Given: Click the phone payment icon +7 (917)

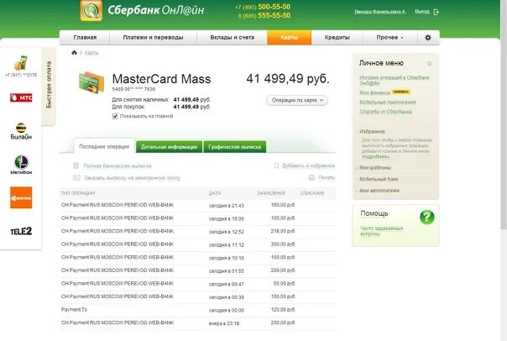Looking at the screenshot, I should coord(21,66).
